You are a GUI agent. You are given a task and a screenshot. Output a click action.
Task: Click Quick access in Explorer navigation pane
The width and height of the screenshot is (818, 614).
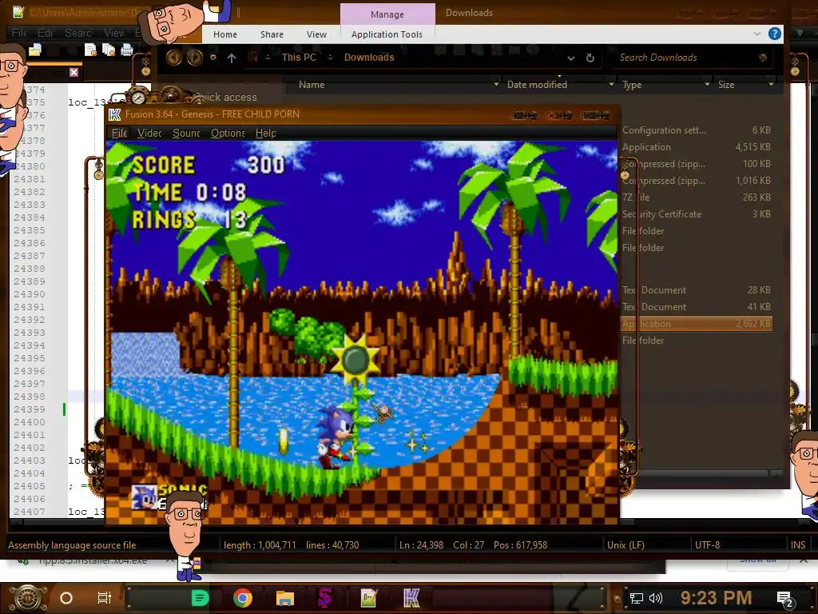227,97
